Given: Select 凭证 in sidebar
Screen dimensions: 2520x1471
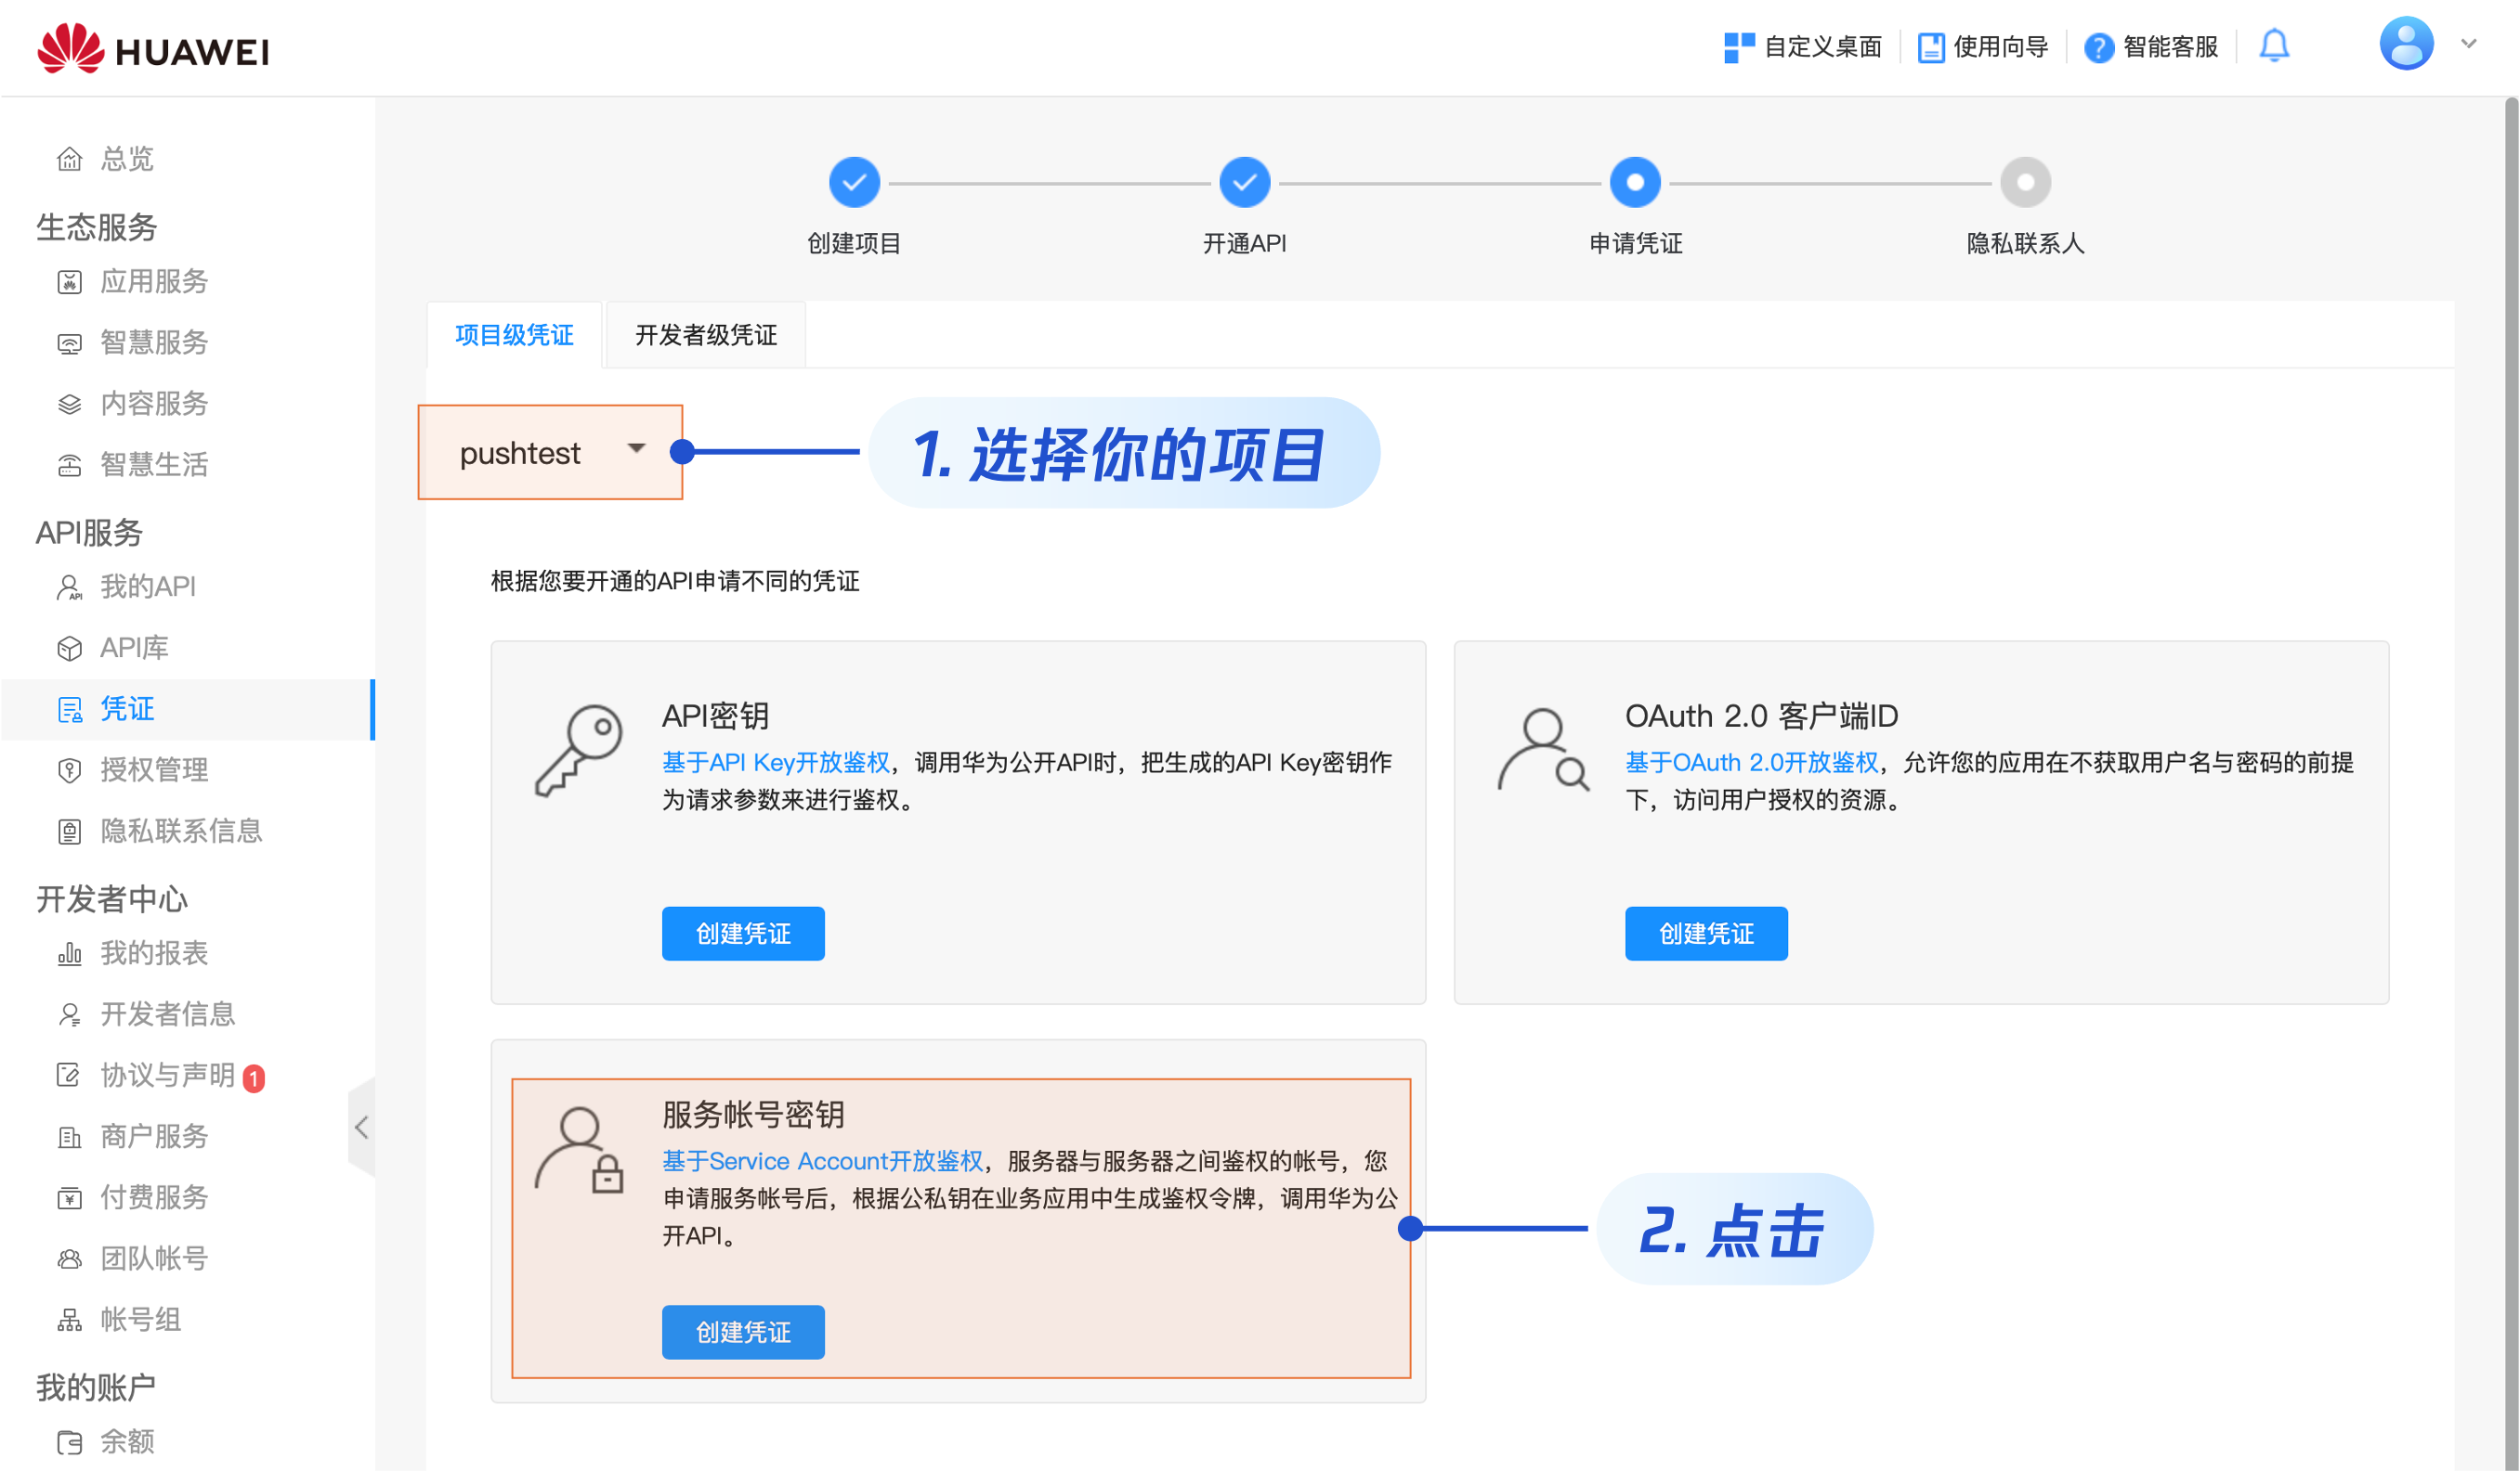Looking at the screenshot, I should click(187, 710).
